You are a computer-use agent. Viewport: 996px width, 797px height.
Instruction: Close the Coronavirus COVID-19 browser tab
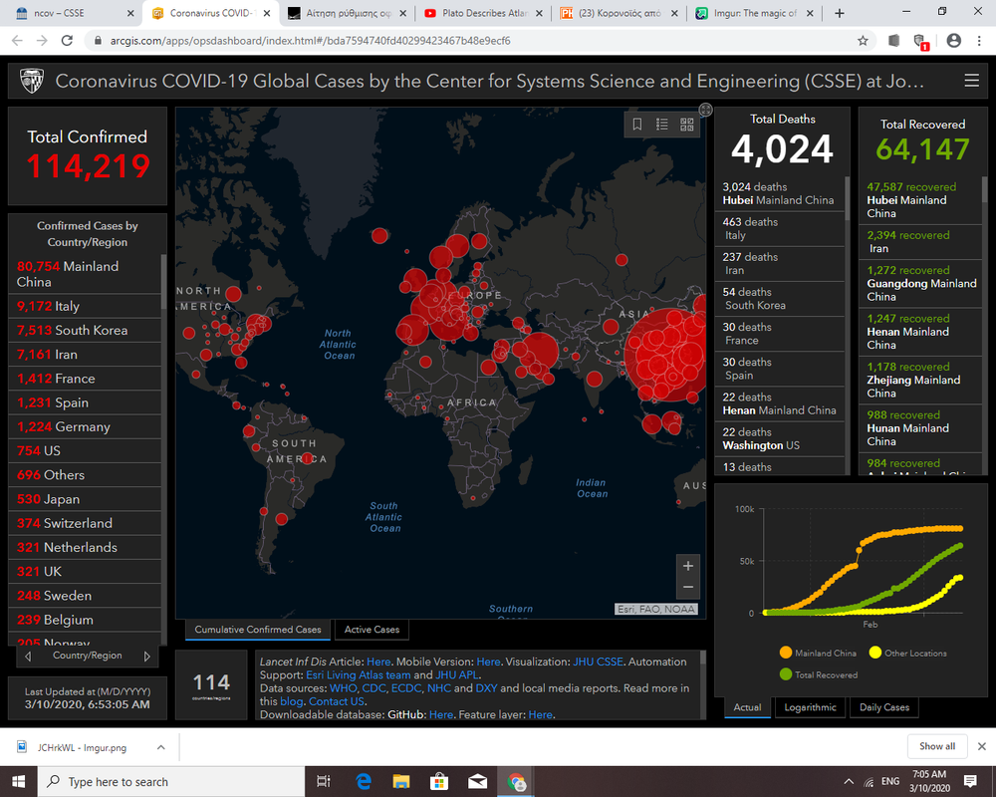point(267,13)
